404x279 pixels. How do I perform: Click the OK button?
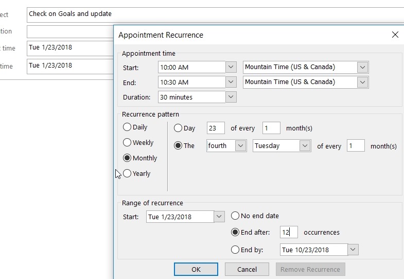196,269
